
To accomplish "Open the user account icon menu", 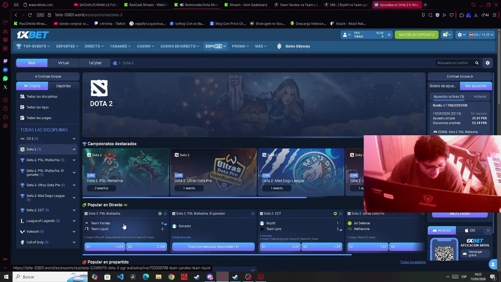I will click(x=346, y=35).
